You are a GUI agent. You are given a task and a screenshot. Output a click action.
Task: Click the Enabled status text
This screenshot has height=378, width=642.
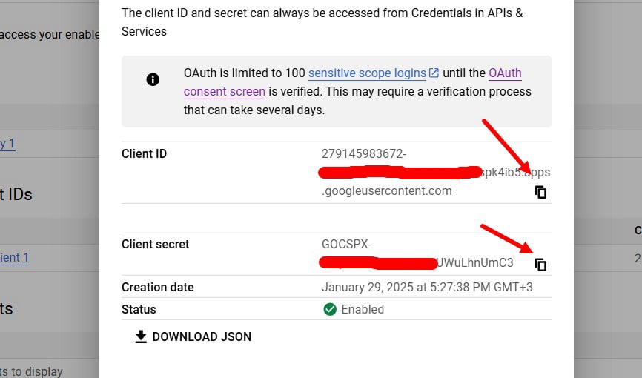(x=363, y=309)
